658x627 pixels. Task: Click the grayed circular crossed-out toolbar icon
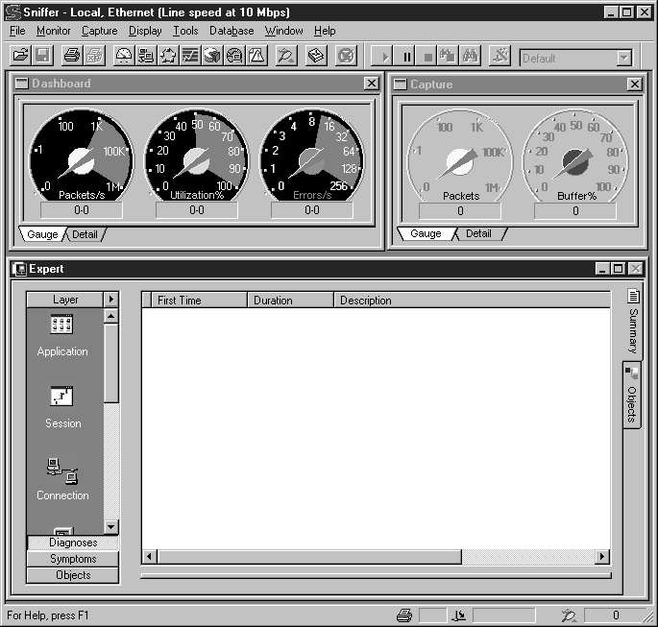tap(346, 56)
